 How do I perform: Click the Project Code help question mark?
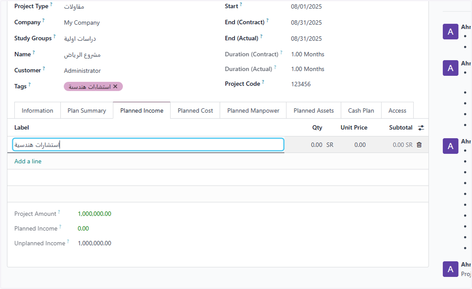[x=263, y=82]
